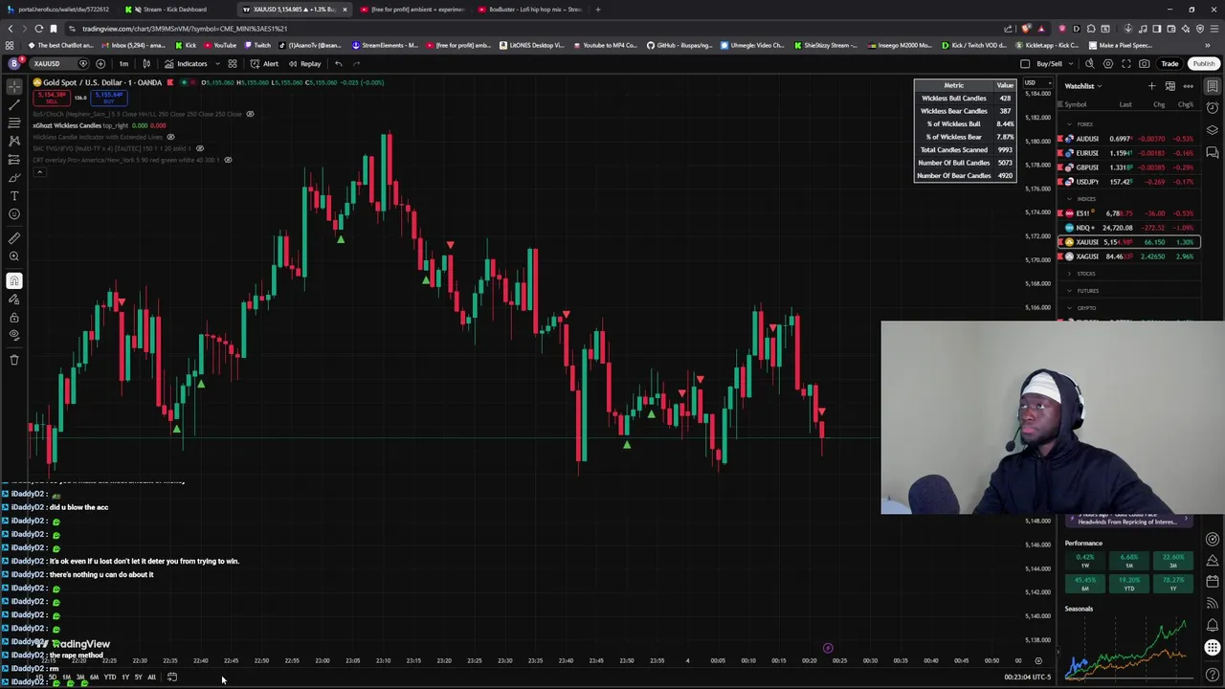
Task: Add symbol to watchlist with plus
Action: click(x=1152, y=86)
